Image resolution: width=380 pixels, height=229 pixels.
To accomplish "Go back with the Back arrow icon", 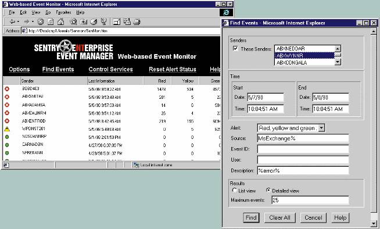I will [12, 22].
